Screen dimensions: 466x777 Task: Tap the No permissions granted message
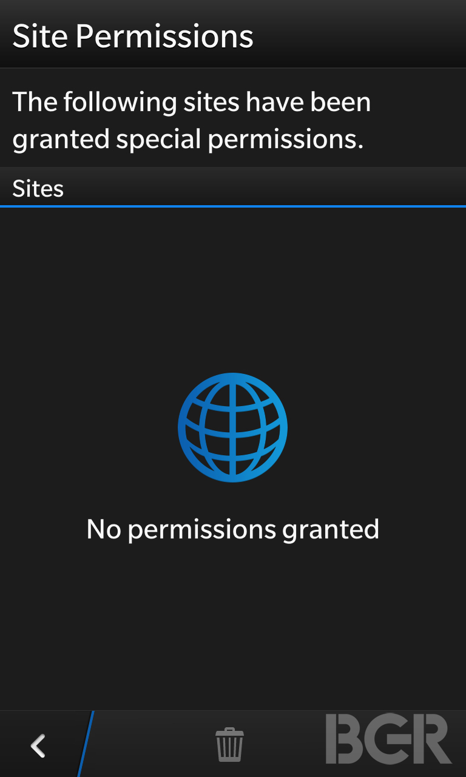[233, 529]
